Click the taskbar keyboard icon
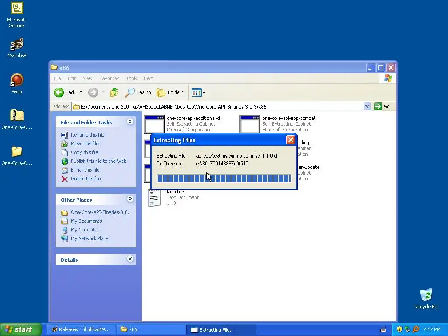The height and width of the screenshot is (336, 448). 383,330
